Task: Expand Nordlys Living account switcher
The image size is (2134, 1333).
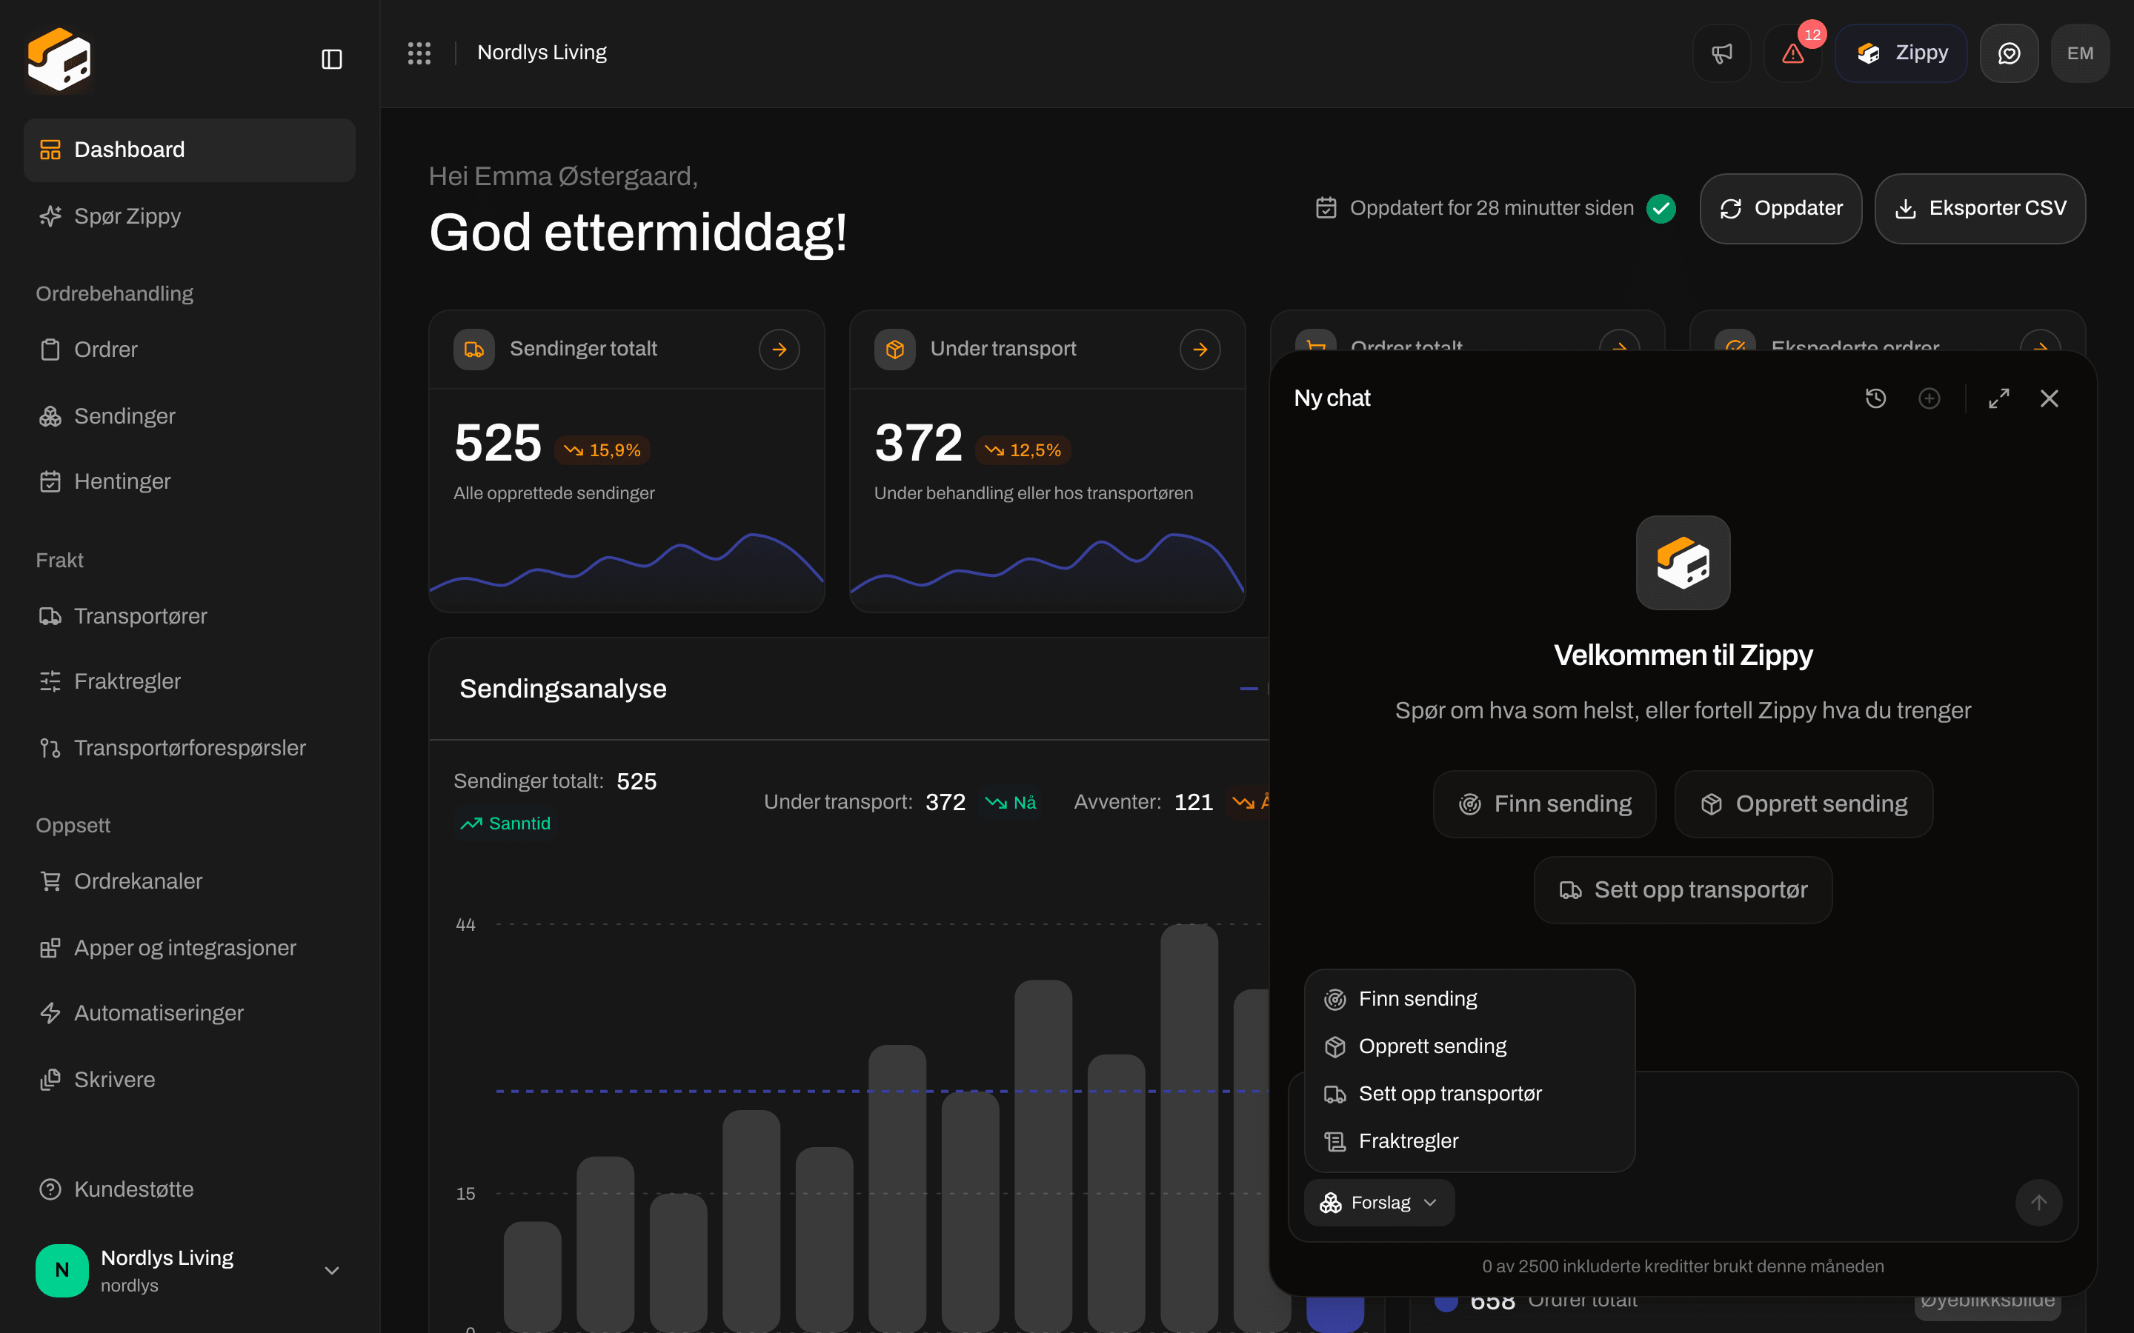Action: [331, 1270]
